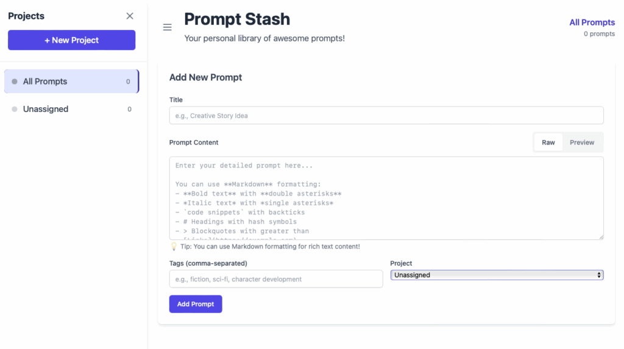
Task: Switch the prompt editor to Preview mode
Action: tap(582, 143)
